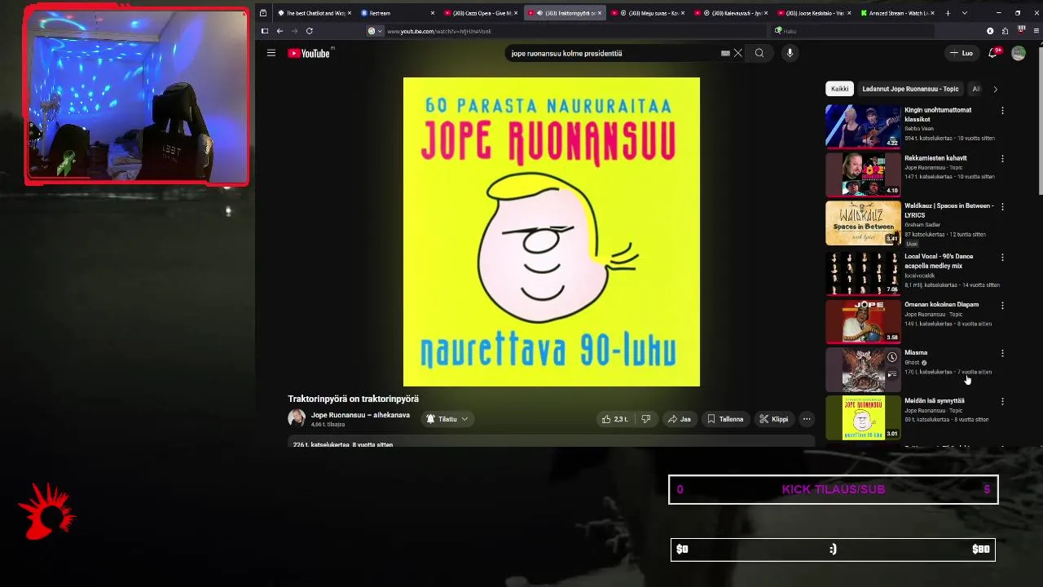Open options for Omenan kokoinen Diapam
Image resolution: width=1043 pixels, height=587 pixels.
point(1002,305)
